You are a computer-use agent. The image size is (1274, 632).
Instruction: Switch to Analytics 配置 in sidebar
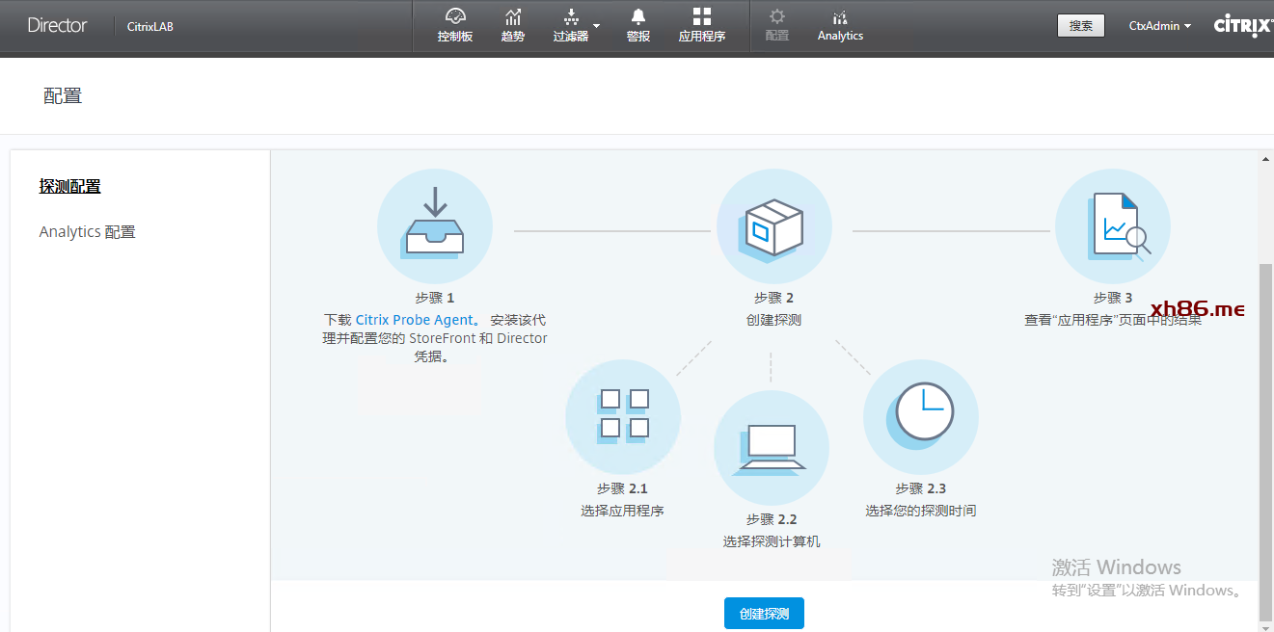point(87,232)
